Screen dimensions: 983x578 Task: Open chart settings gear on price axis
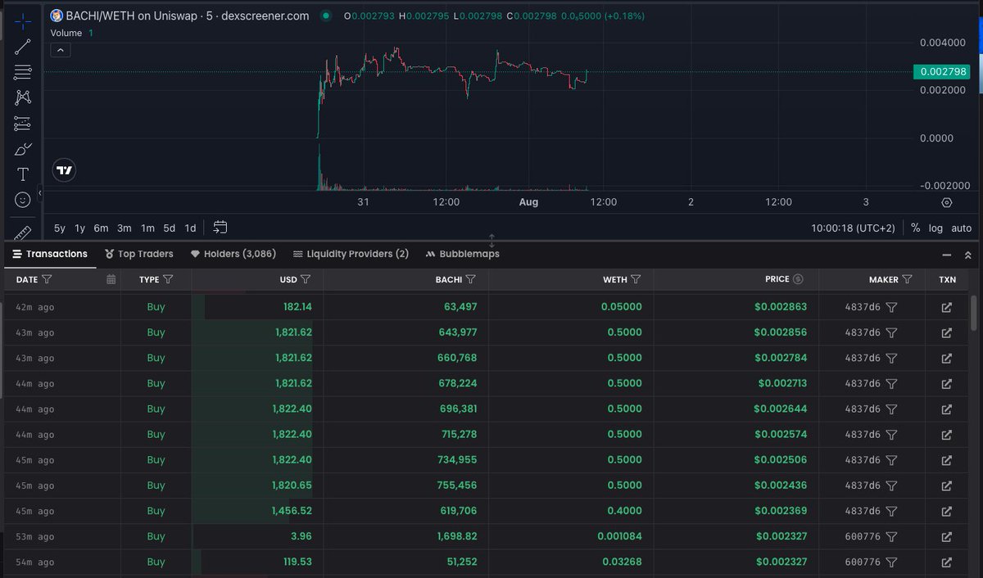[x=947, y=202]
